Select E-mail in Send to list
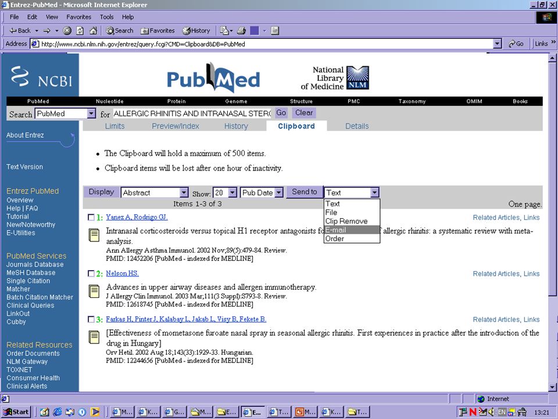Screen dimensions: 558x419 (x=352, y=230)
